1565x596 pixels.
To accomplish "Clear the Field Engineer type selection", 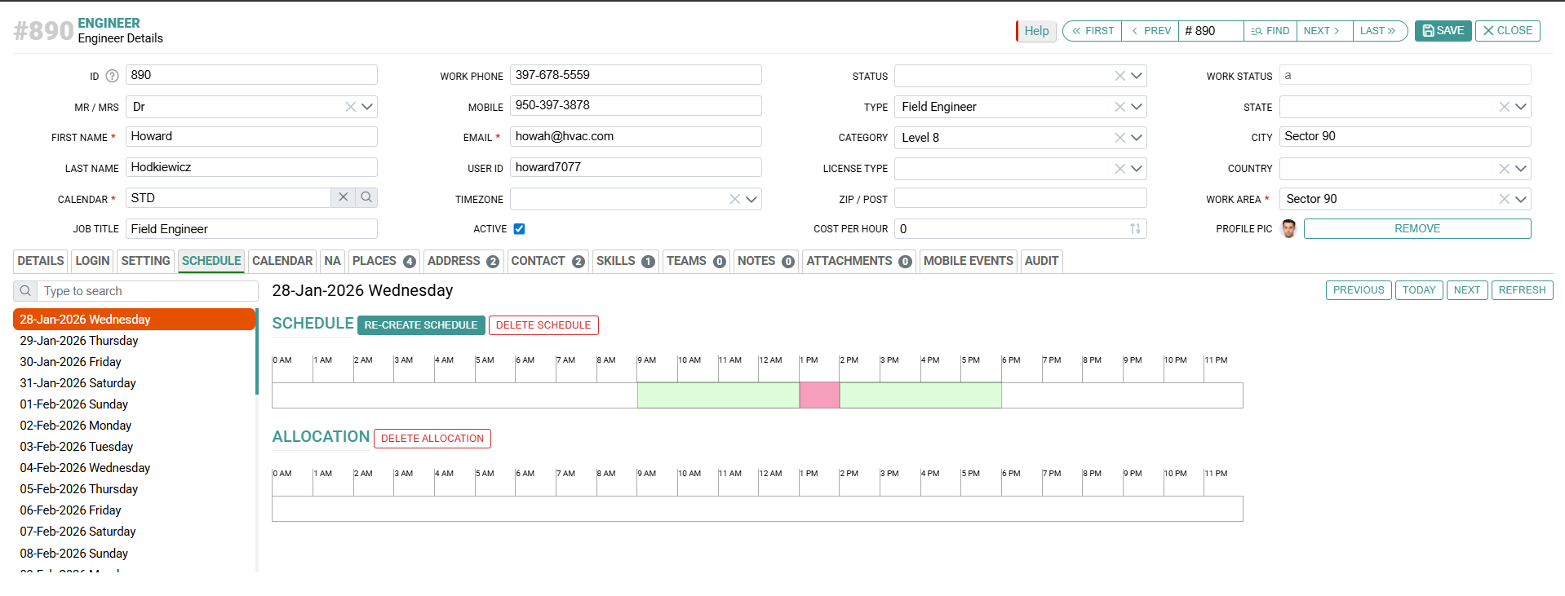I will tap(1119, 107).
